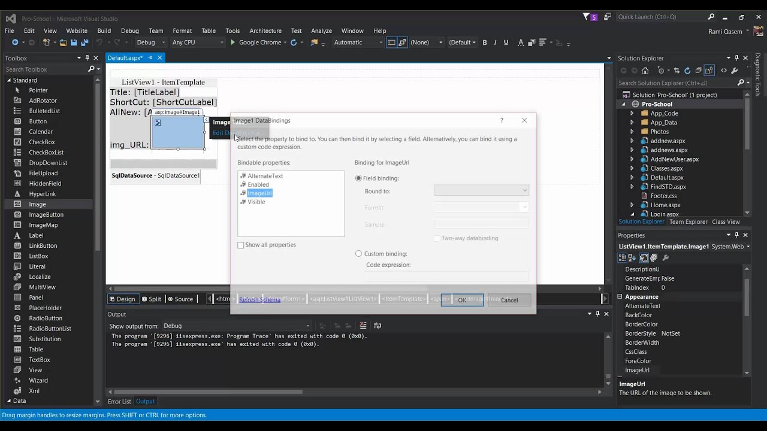Switch to the Team Explorer tab
Image resolution: width=767 pixels, height=431 pixels.
(688, 221)
